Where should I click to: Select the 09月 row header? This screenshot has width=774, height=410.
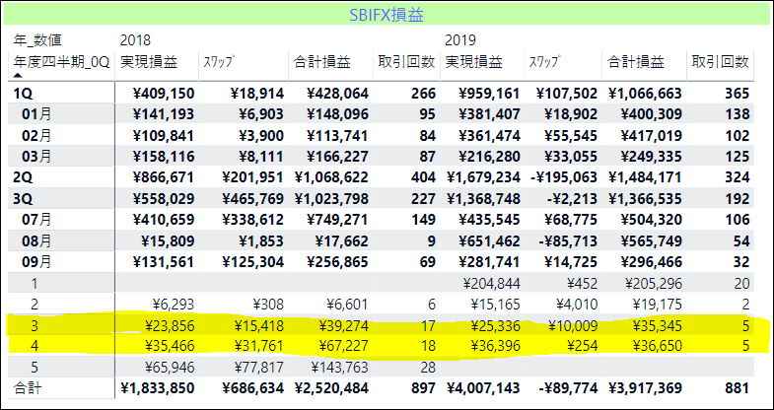coord(36,261)
